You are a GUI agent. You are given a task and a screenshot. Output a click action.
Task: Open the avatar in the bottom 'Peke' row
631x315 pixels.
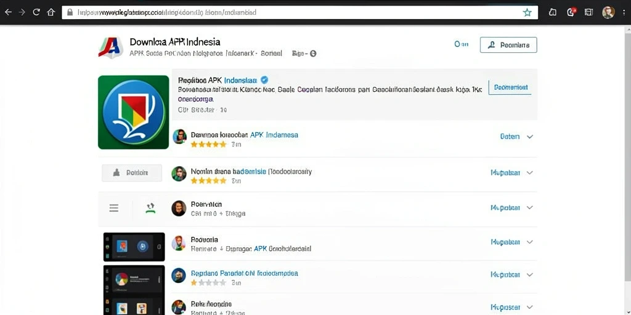click(x=179, y=307)
